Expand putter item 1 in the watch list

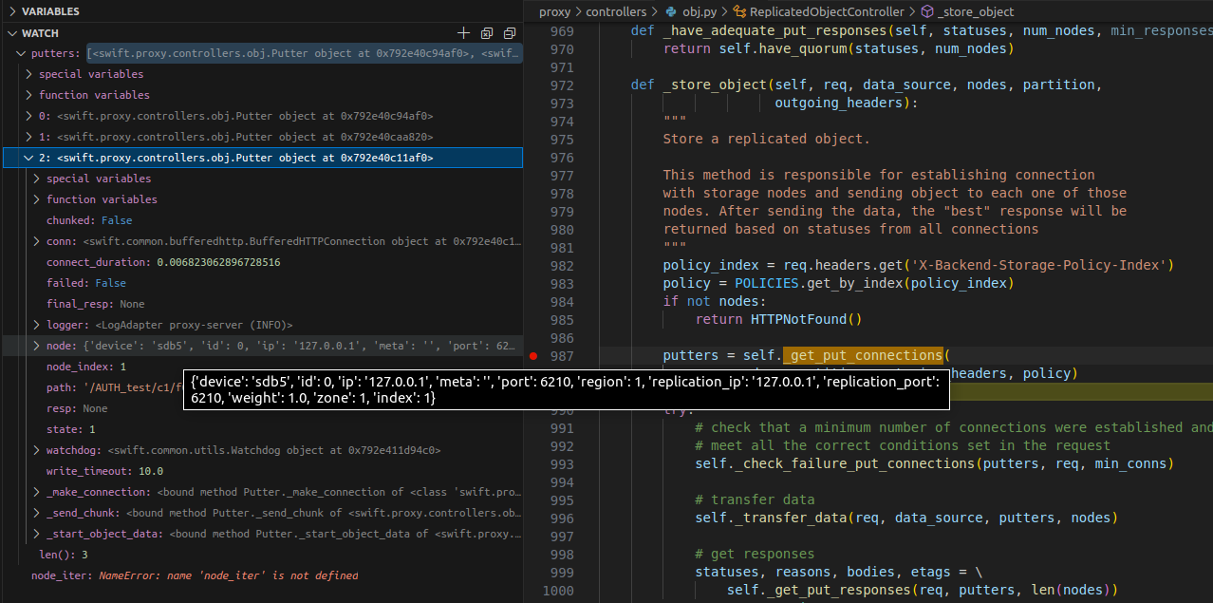click(28, 137)
